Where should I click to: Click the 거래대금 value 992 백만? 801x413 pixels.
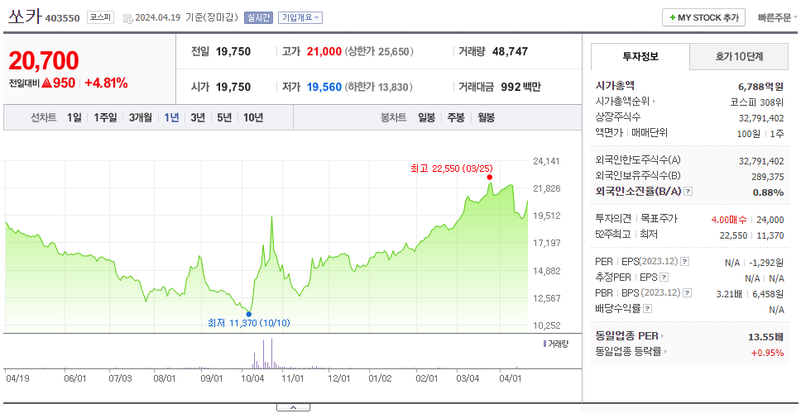[520, 88]
